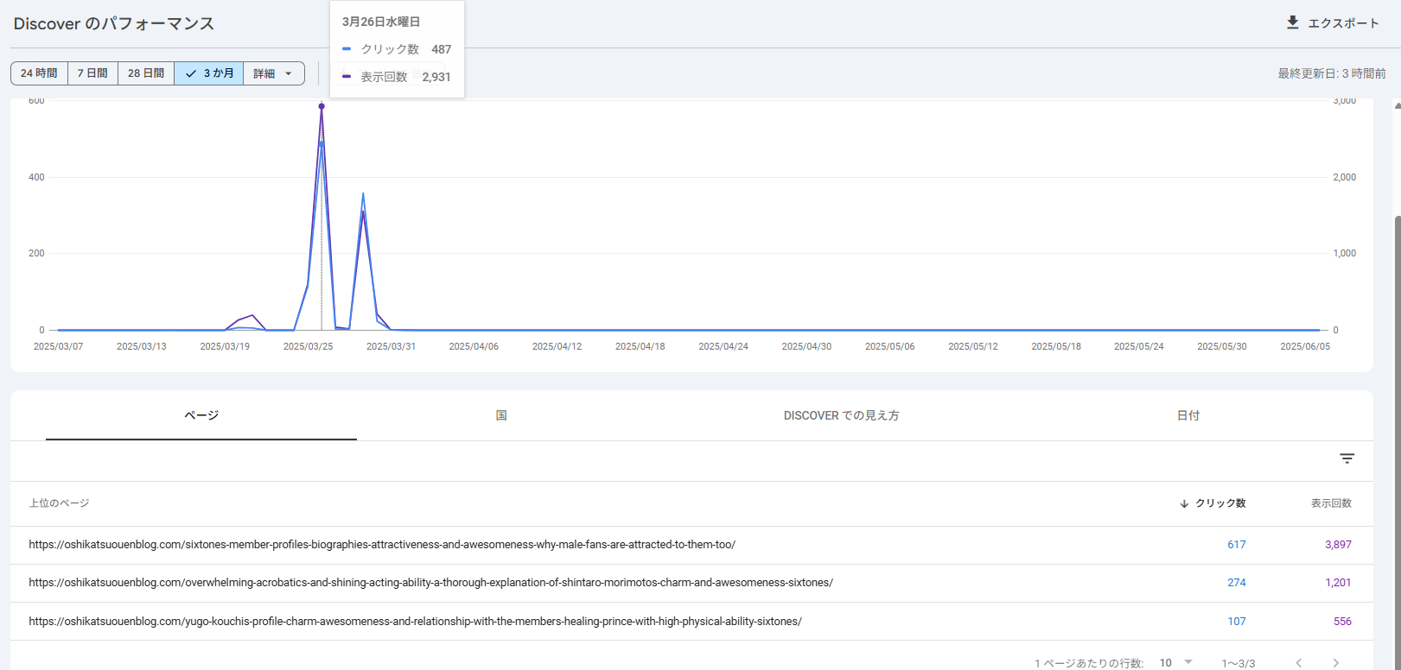Image resolution: width=1401 pixels, height=670 pixels.
Task: Select the 7日間 date range
Action: (x=92, y=73)
